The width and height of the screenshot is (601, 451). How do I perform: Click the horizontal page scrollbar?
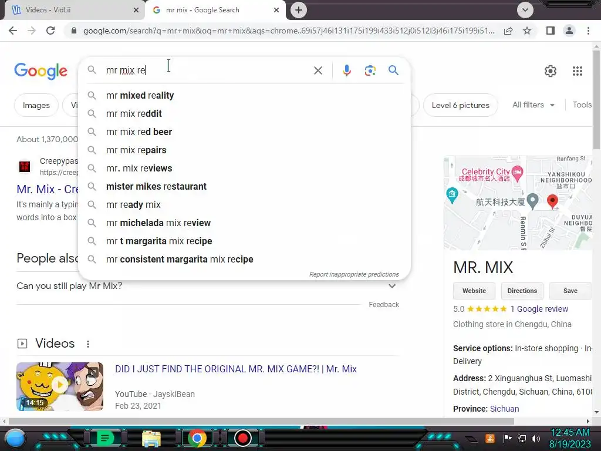point(261,421)
